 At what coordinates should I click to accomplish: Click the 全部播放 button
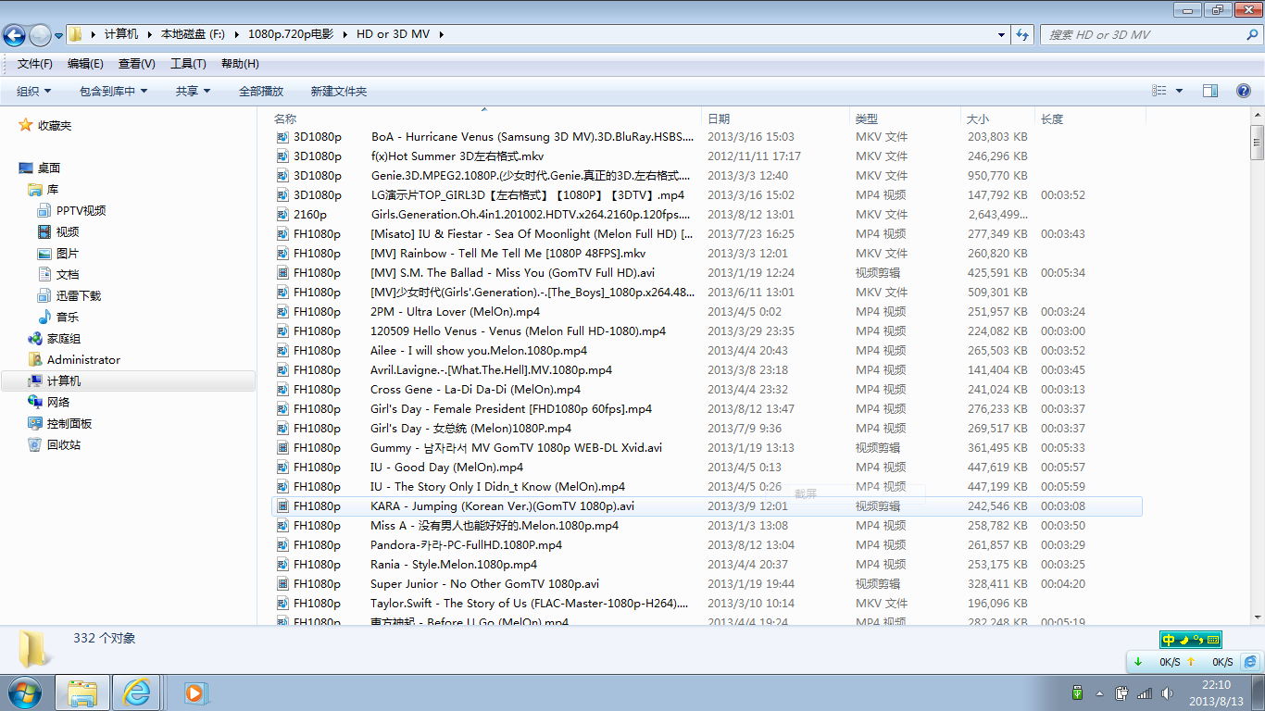261,91
